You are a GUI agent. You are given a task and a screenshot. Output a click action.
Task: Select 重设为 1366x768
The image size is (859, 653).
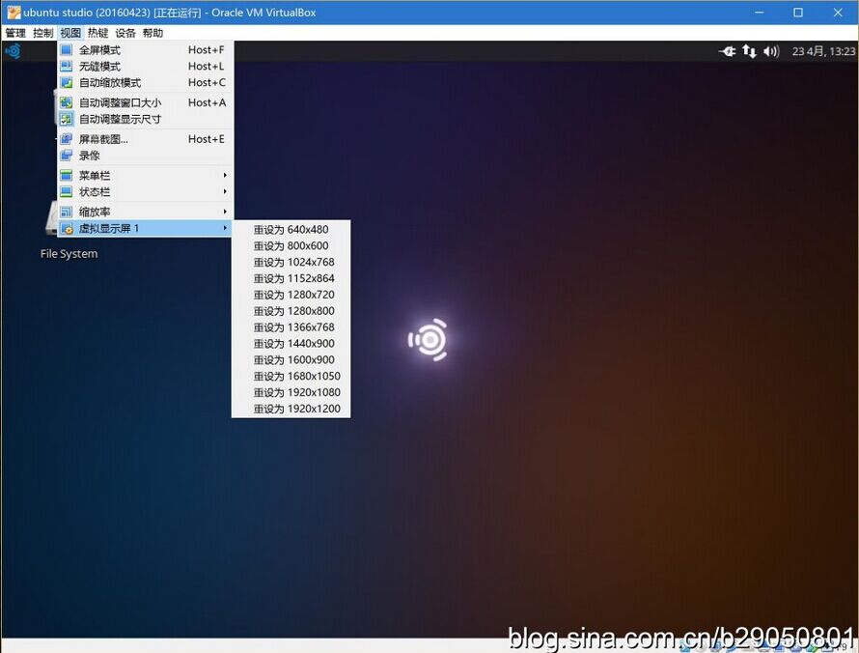point(291,327)
